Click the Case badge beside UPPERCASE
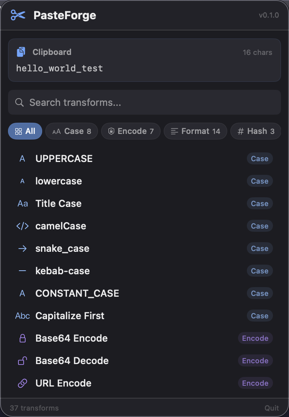Image resolution: width=289 pixels, height=417 pixels. pos(259,158)
